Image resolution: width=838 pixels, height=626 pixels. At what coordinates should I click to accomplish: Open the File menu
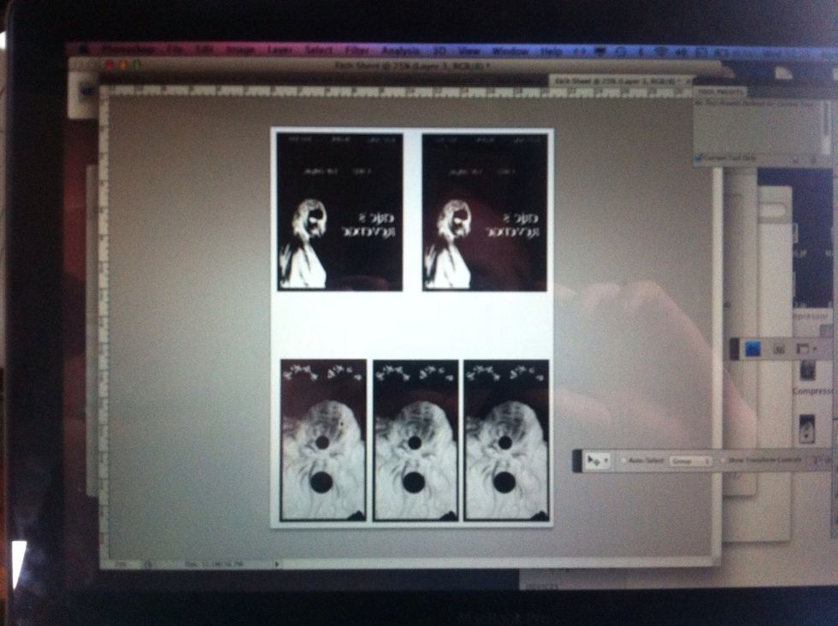pos(174,50)
